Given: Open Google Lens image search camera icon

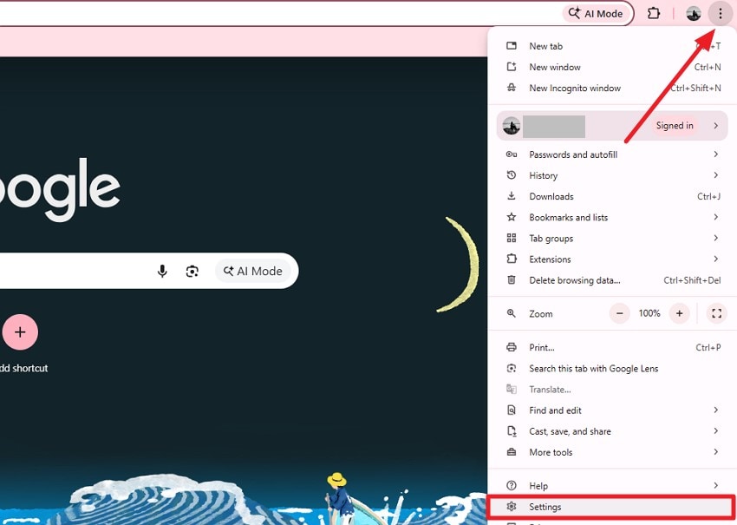Looking at the screenshot, I should click(192, 271).
